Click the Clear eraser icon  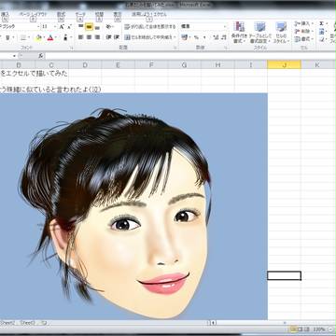coord(322,39)
